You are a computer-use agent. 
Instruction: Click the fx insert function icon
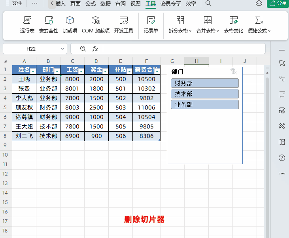(95, 49)
